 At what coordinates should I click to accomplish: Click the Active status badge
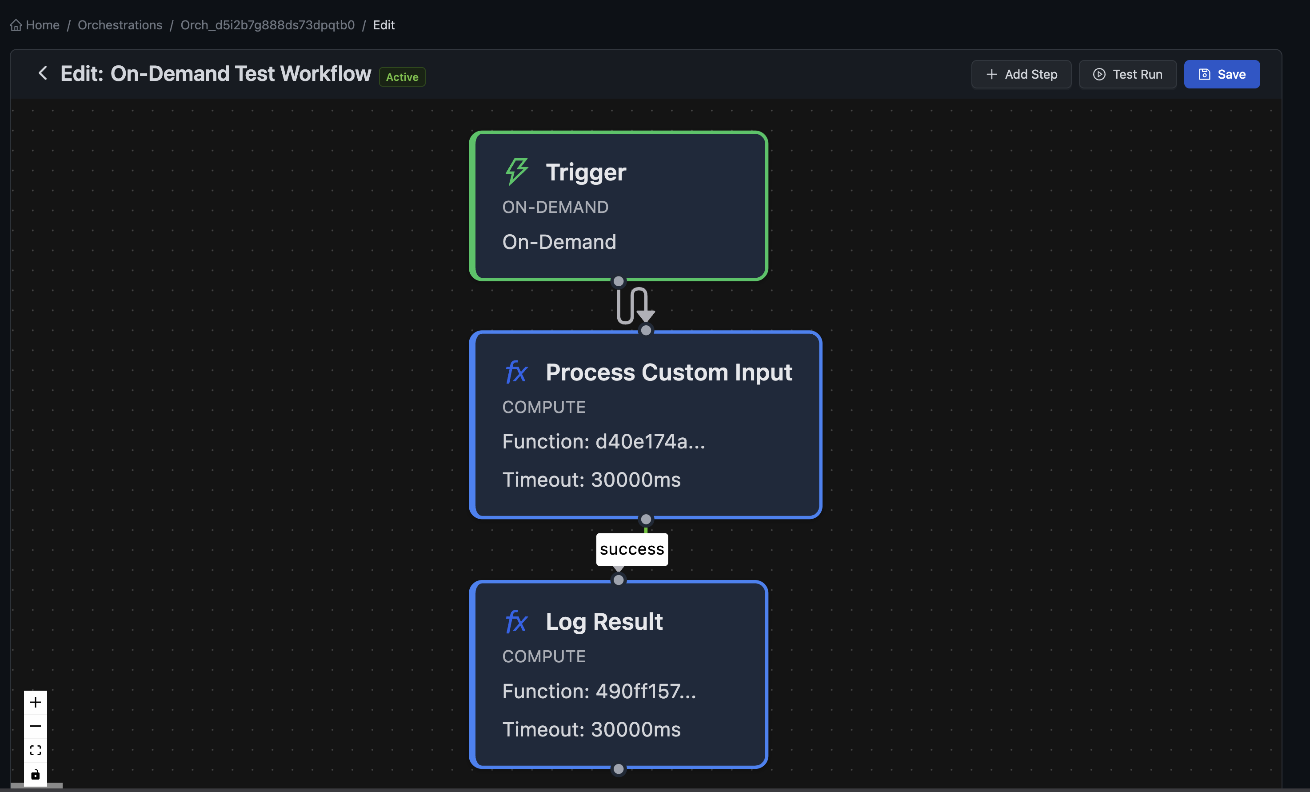(402, 76)
